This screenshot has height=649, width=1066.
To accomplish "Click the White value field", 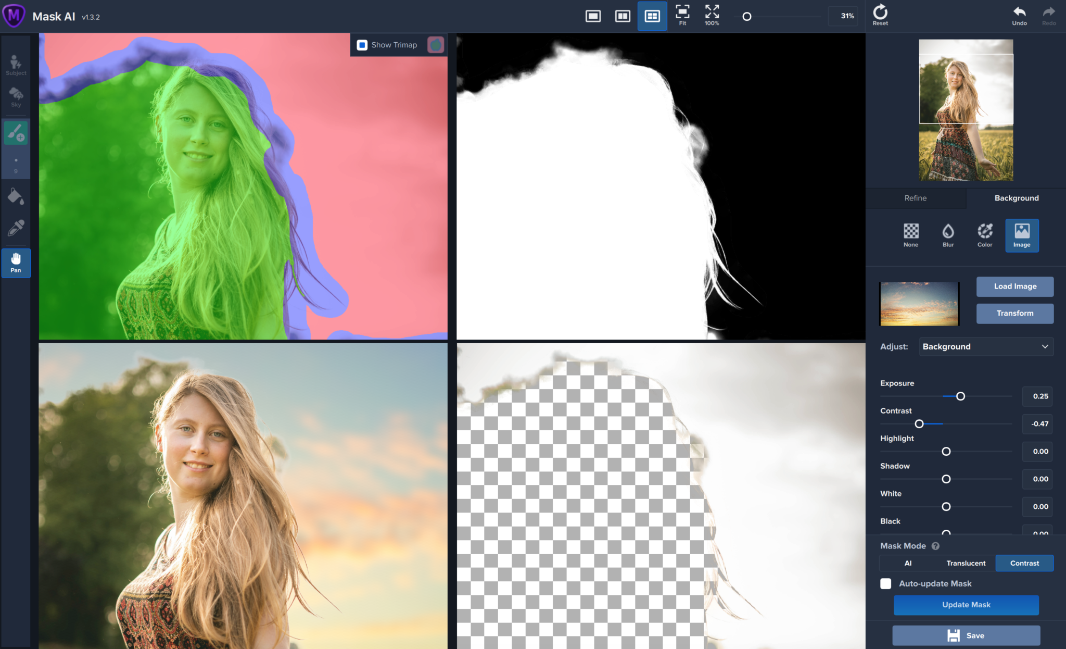I will pos(1037,507).
